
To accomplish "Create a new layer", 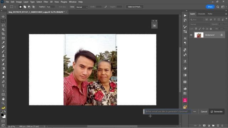I will (x=218, y=126).
